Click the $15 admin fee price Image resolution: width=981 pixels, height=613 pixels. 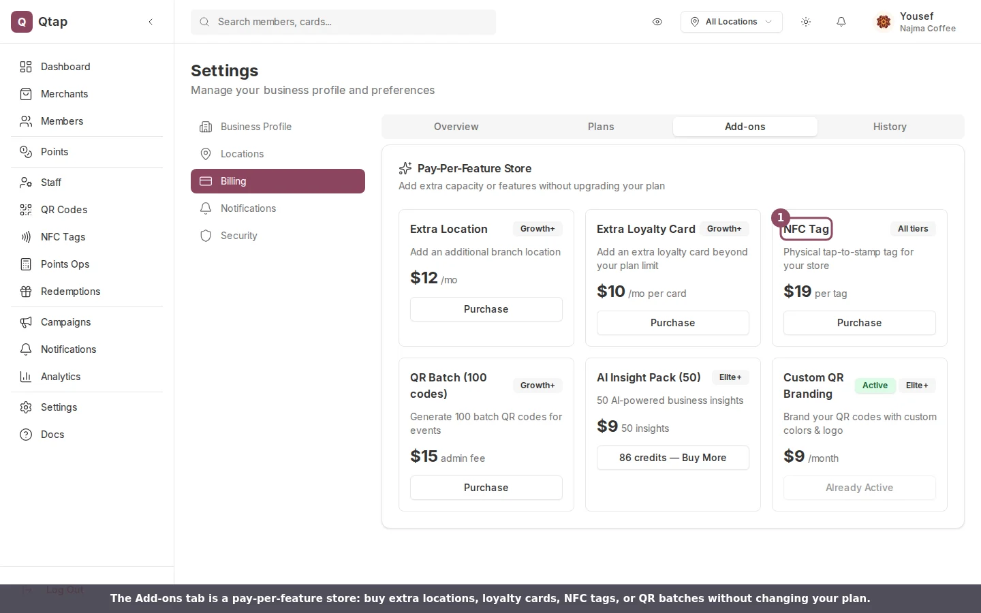point(448,456)
